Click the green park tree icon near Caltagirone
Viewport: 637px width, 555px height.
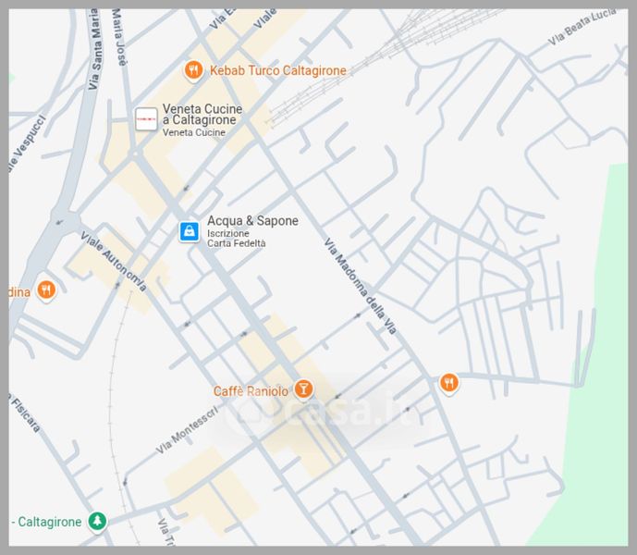[x=97, y=522]
